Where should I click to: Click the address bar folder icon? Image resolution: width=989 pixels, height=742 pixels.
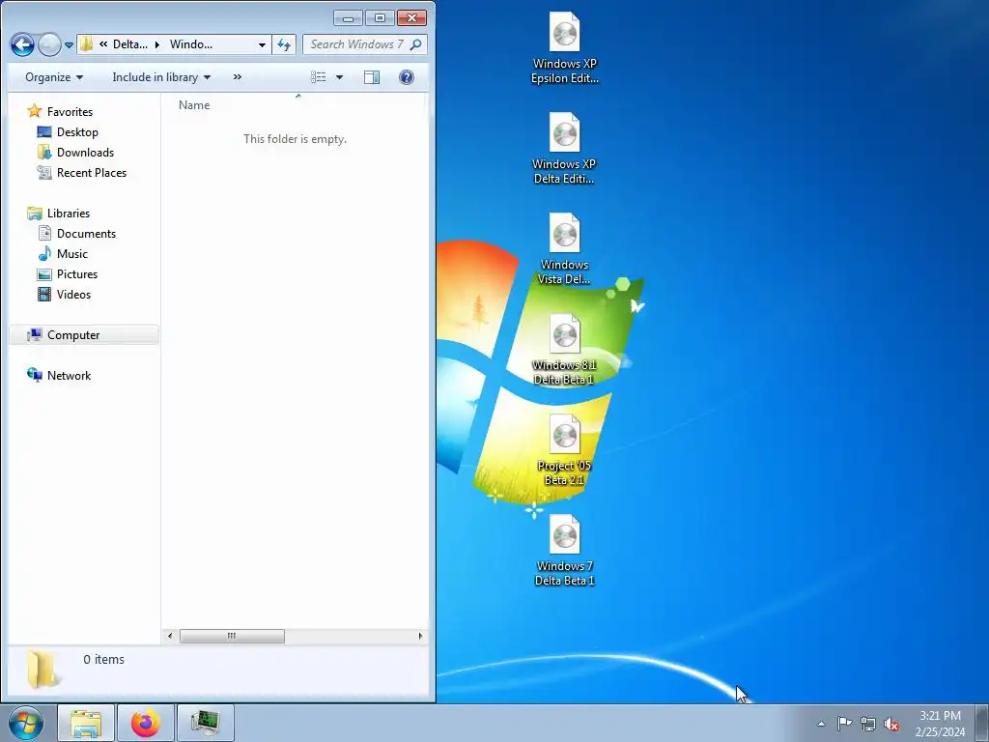[x=86, y=44]
